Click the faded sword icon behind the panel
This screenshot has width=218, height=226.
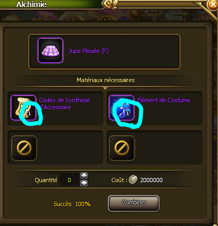136,14
